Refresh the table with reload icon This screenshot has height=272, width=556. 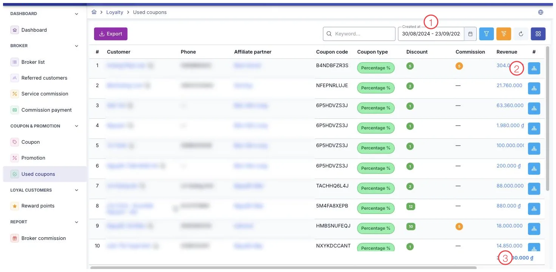coord(521,34)
